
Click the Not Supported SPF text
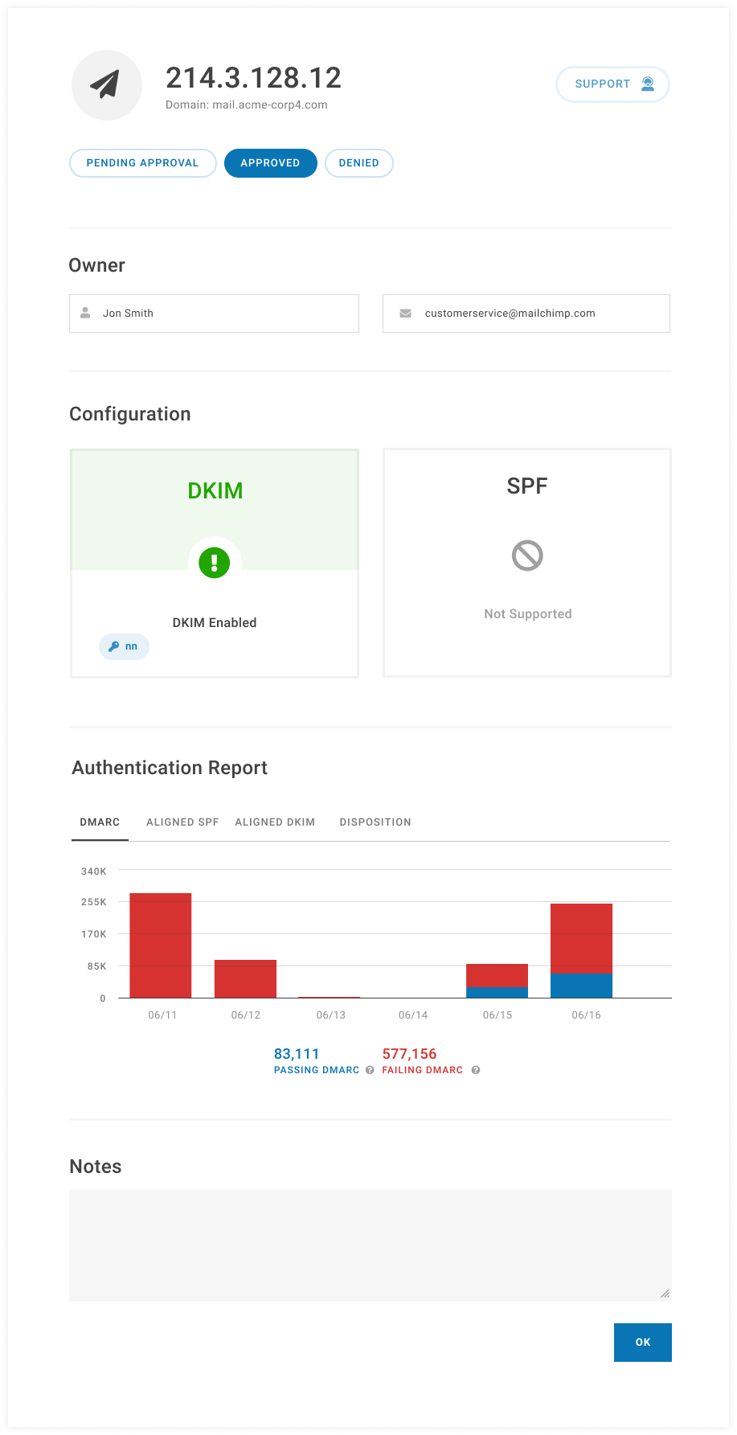click(x=527, y=614)
